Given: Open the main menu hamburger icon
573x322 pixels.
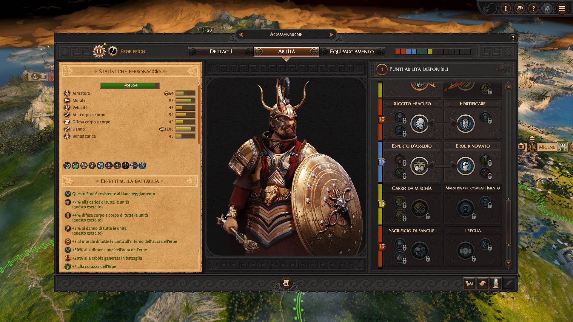Looking at the screenshot, I should pyautogui.click(x=562, y=9).
